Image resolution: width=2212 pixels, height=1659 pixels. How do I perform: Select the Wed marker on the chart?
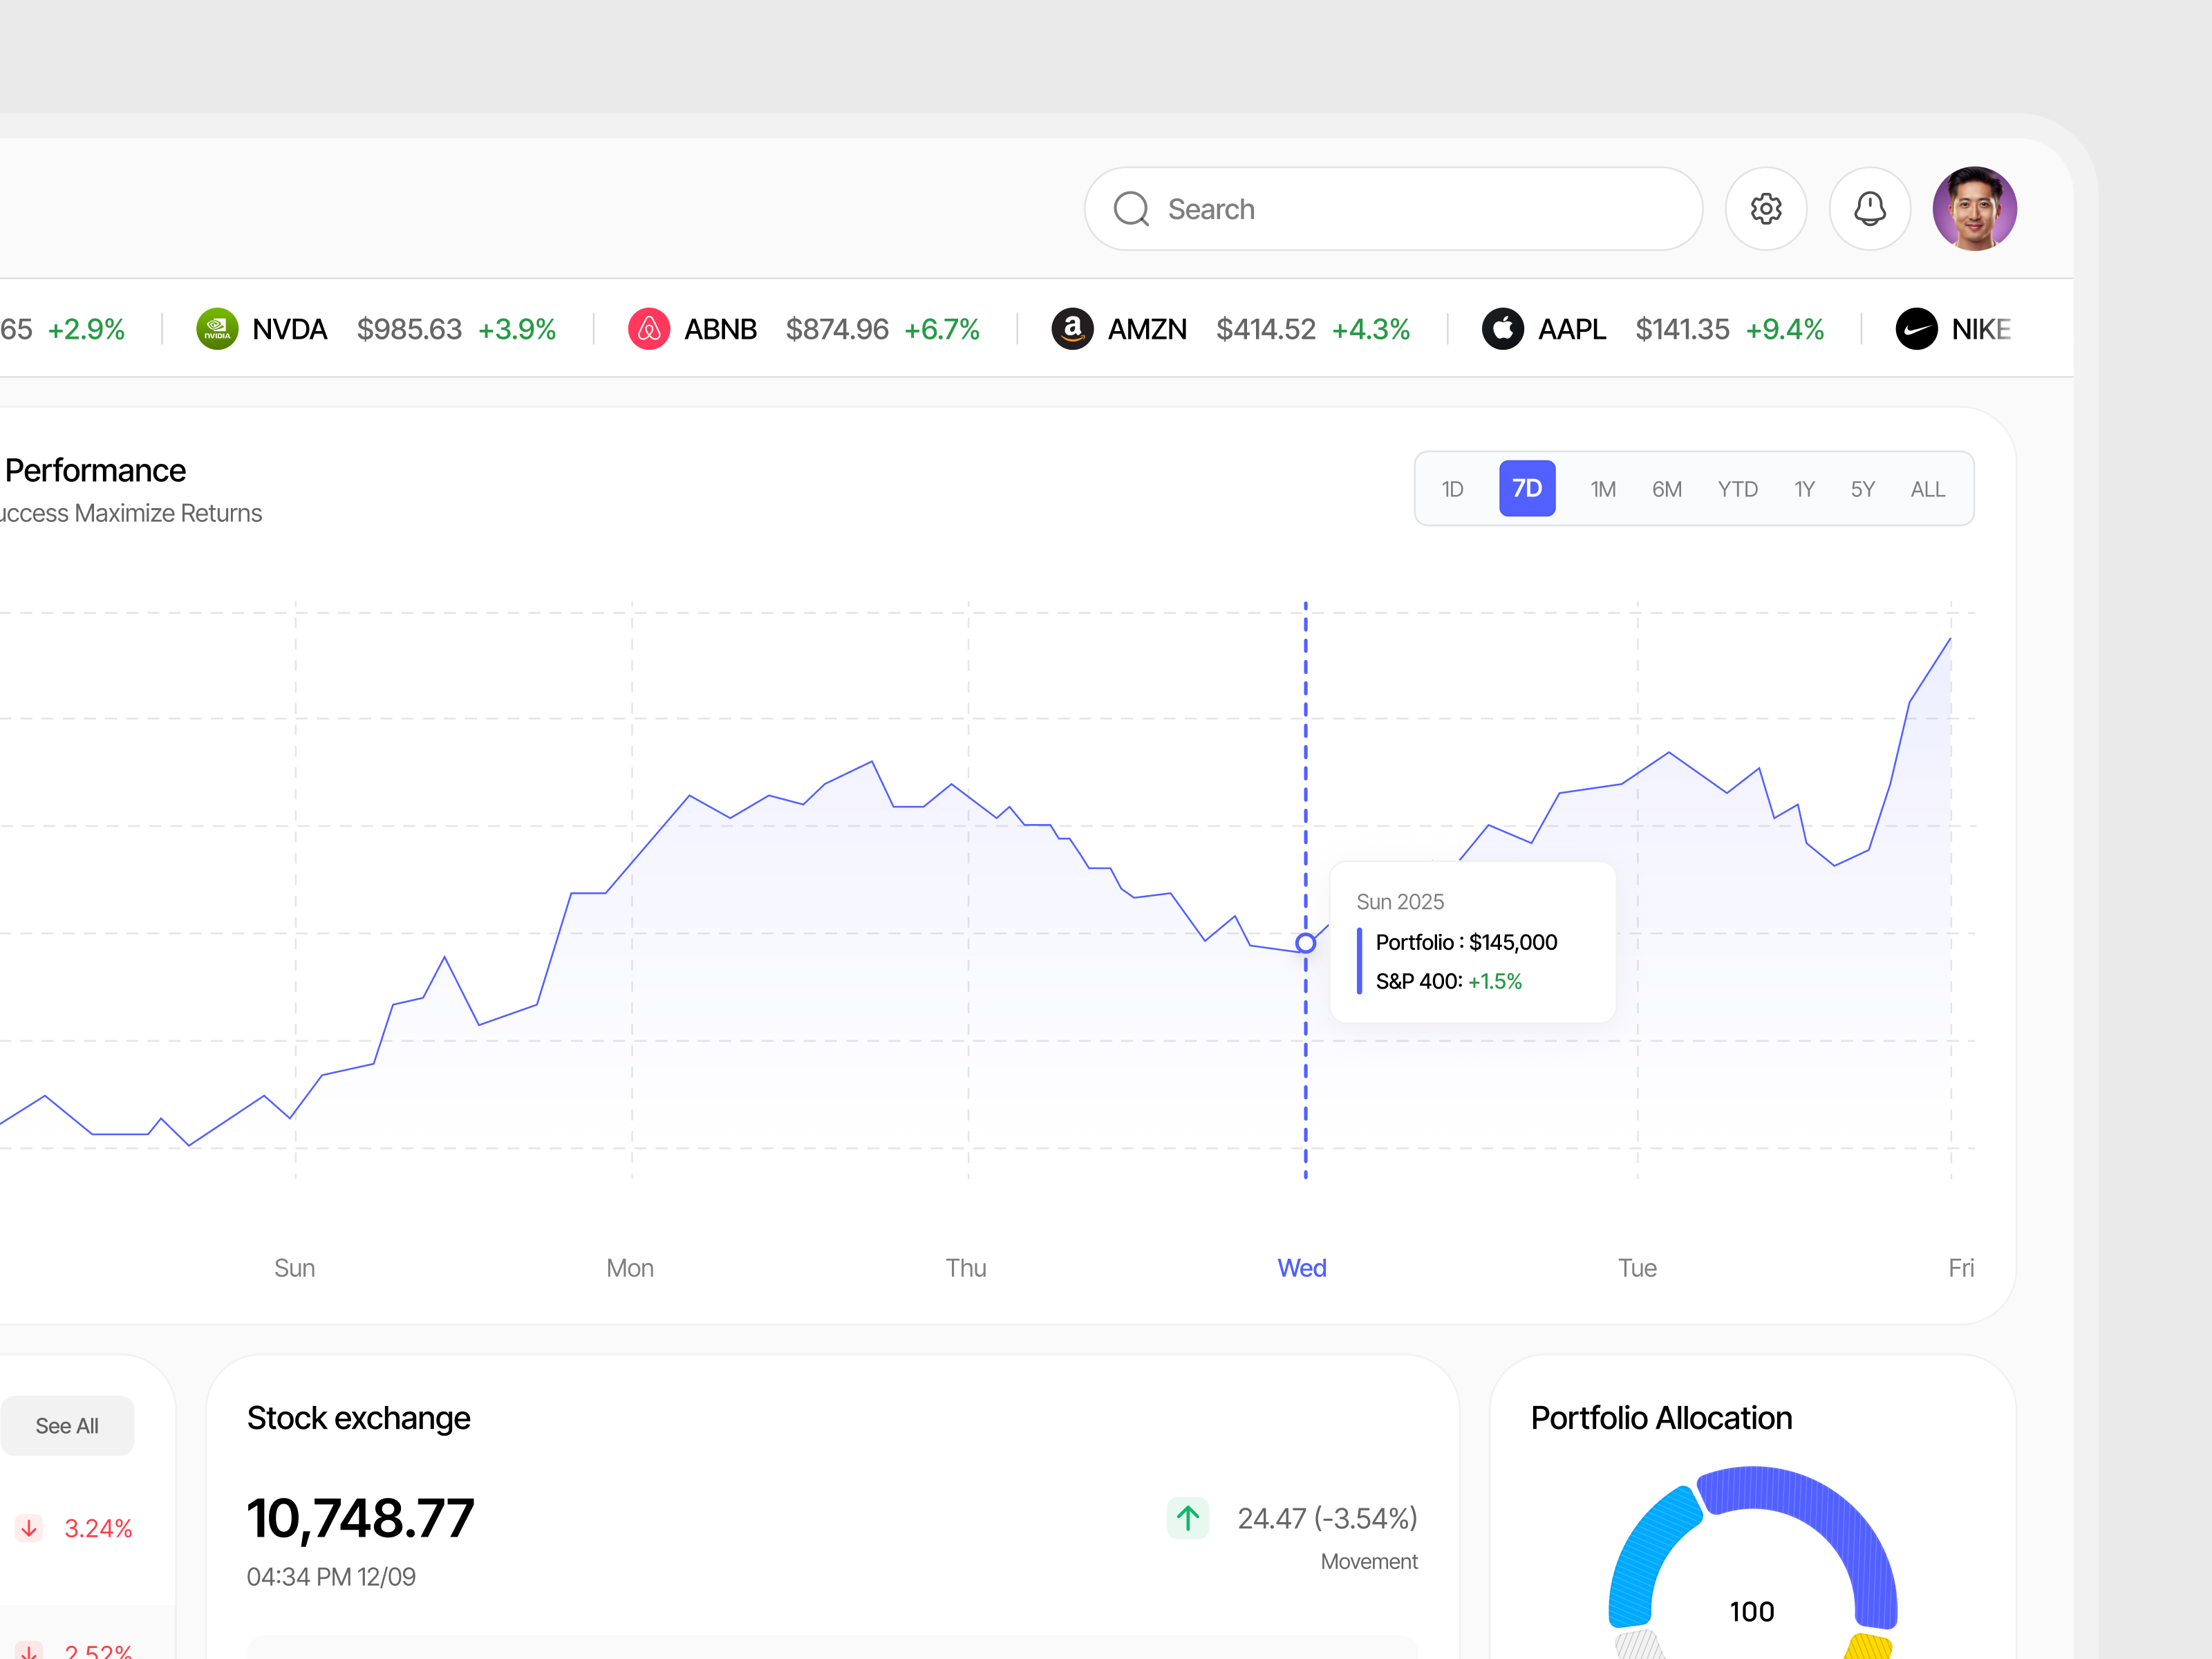(1302, 1267)
